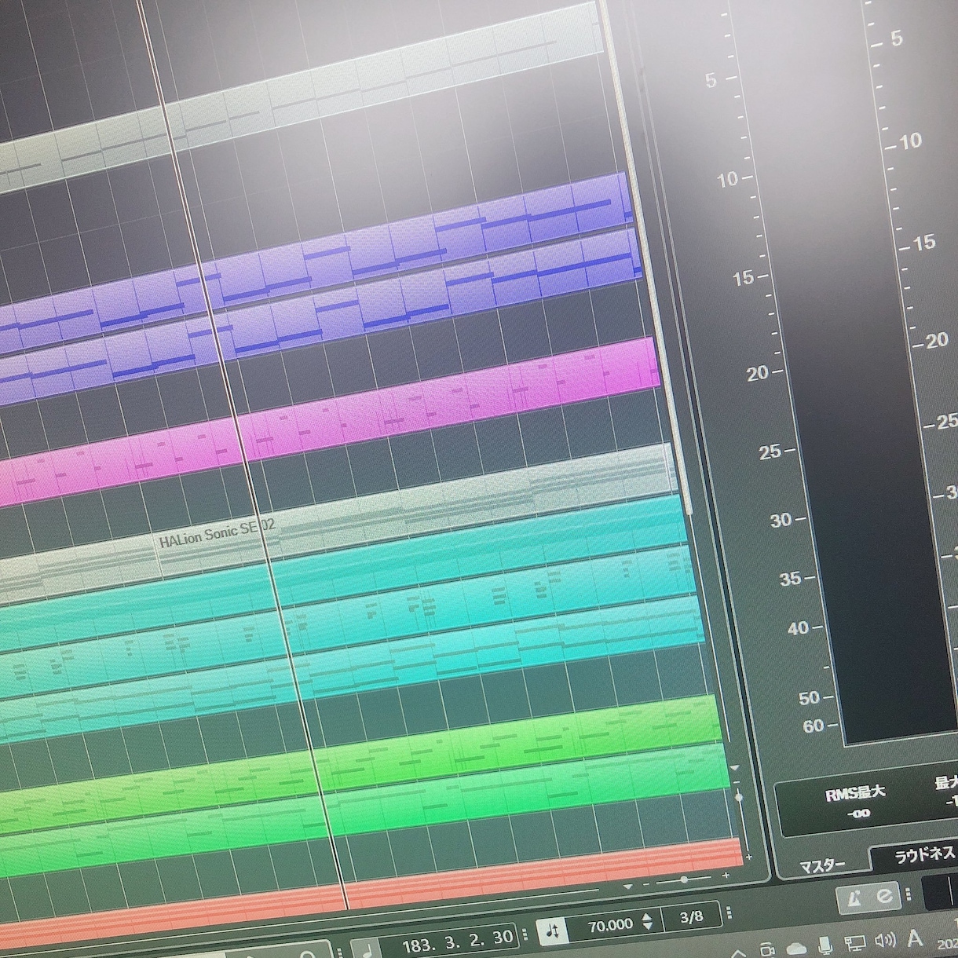The image size is (958, 958).
Task: Click the RMS最大 readout value
Action: (858, 813)
